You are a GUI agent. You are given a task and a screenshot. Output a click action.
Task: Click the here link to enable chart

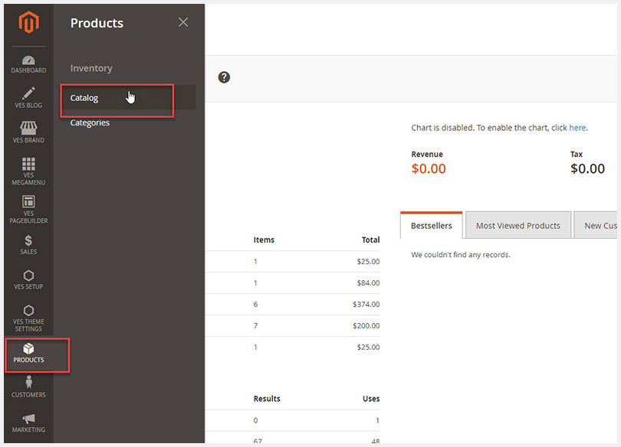577,127
